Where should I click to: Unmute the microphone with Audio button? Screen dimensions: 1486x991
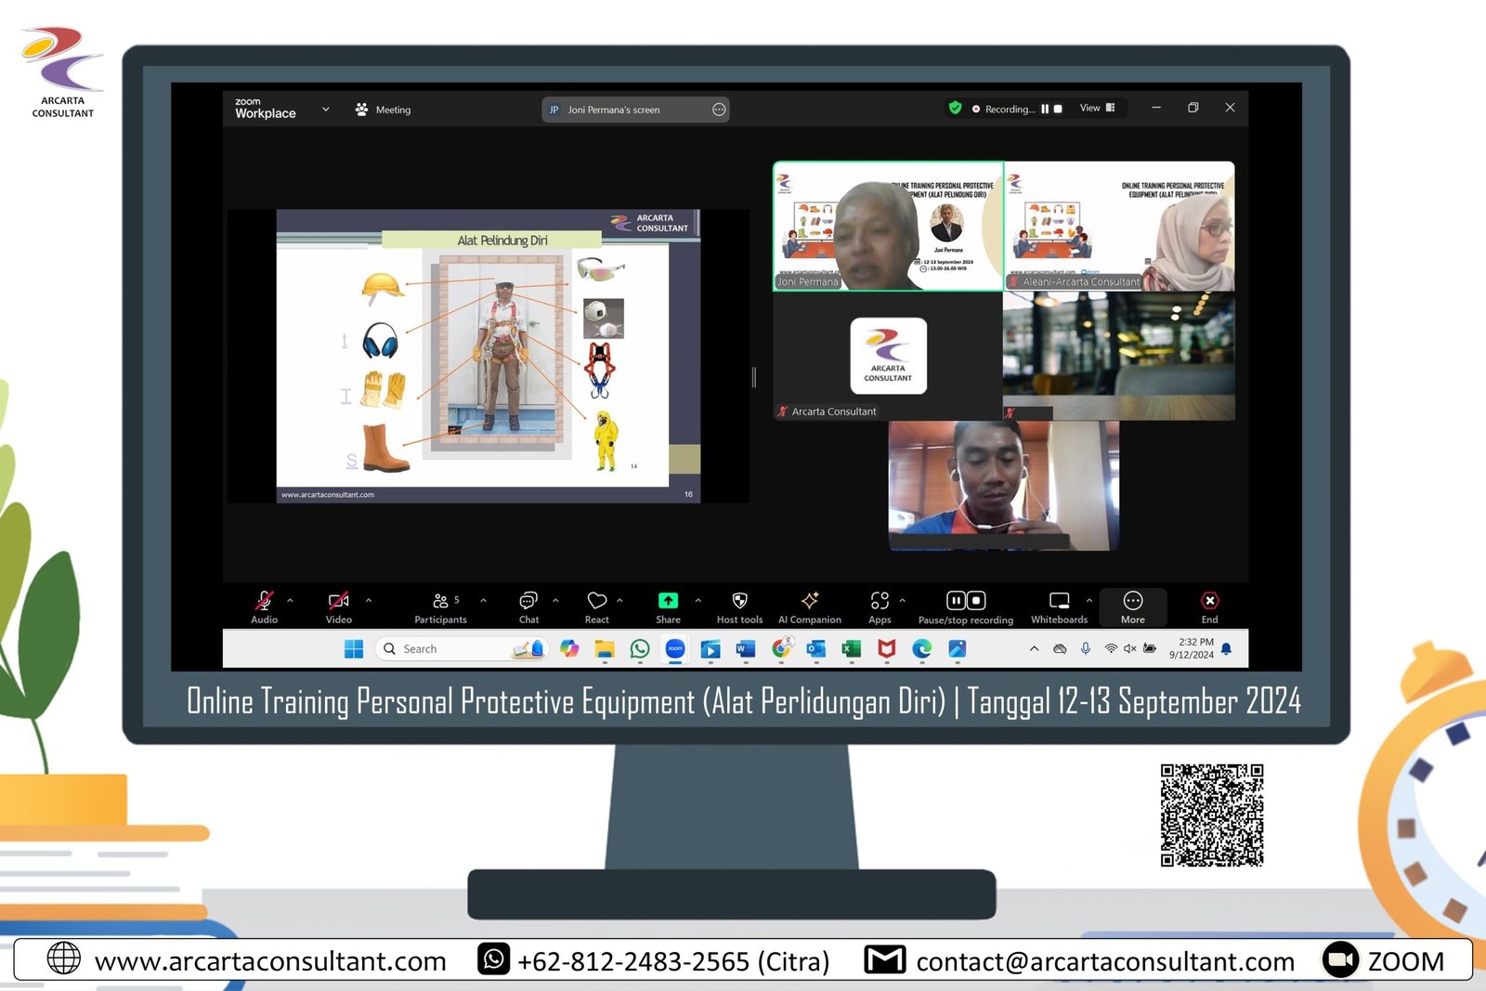(264, 602)
